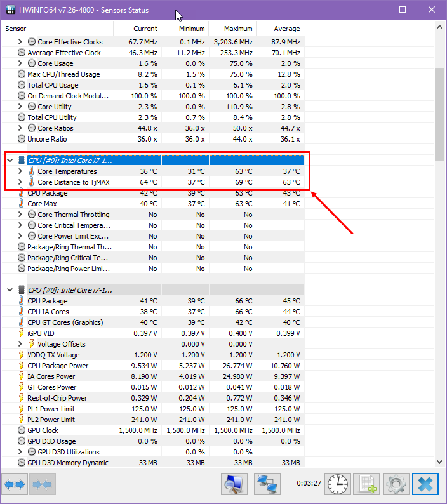Click clock icon beside Total CPU Usage

(21, 85)
